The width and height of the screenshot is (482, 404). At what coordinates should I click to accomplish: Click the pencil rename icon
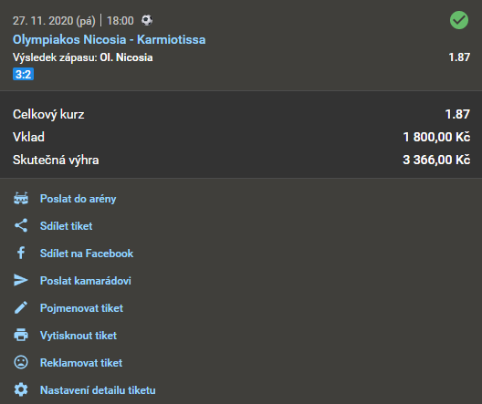(x=21, y=307)
